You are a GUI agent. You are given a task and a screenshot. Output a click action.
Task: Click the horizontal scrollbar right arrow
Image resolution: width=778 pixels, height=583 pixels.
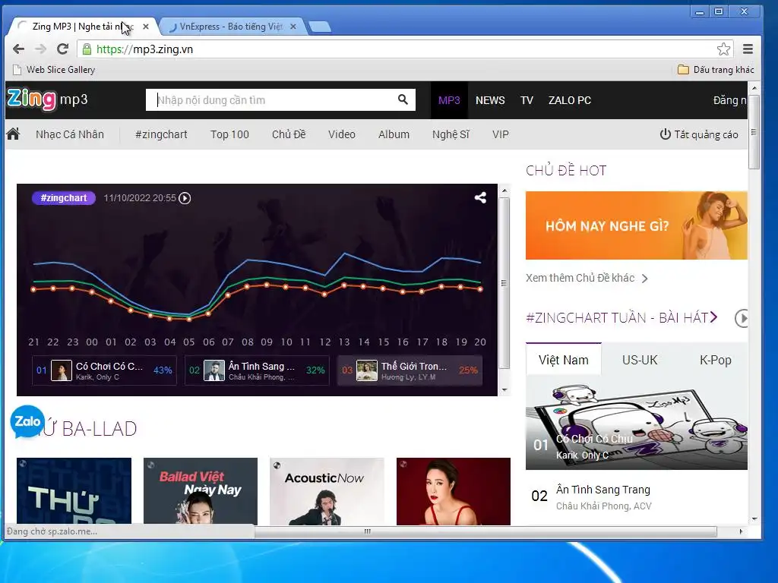pyautogui.click(x=741, y=531)
